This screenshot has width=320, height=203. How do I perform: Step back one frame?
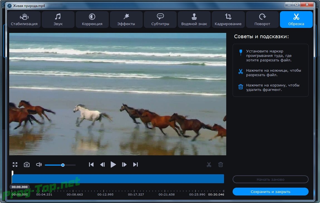[x=102, y=165]
